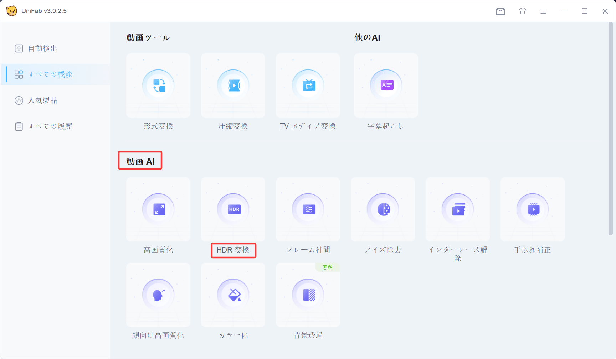Image resolution: width=616 pixels, height=359 pixels.
Task: Open the フレーム補間 frame interpolation icon
Action: (x=308, y=209)
